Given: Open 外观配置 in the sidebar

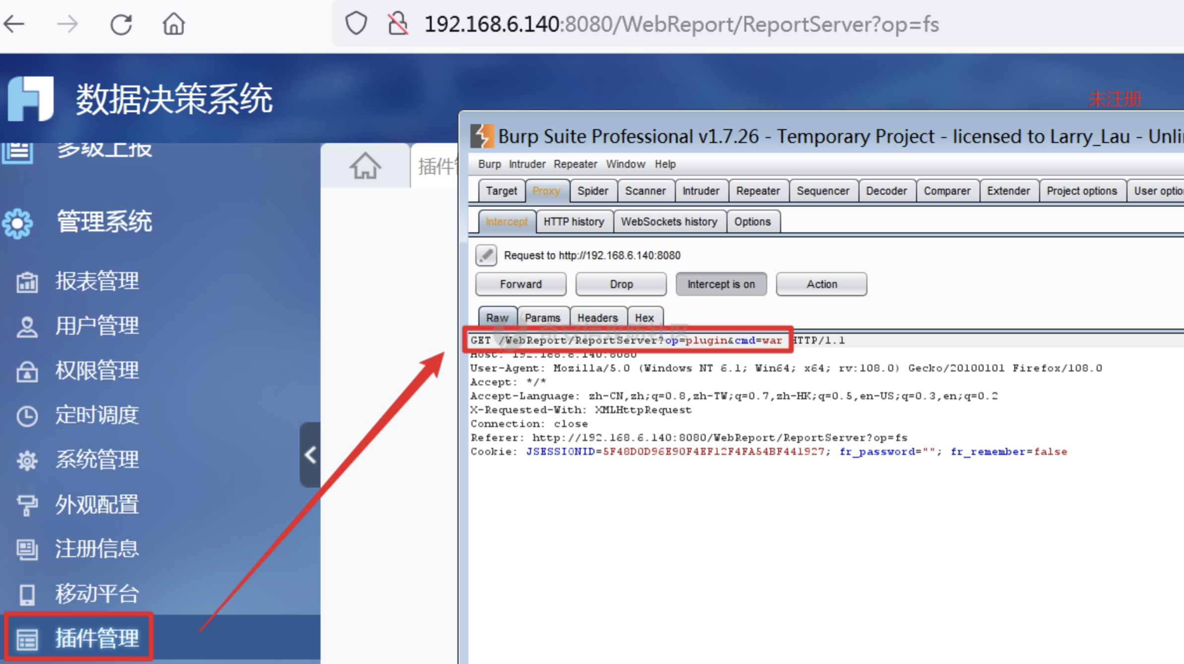Looking at the screenshot, I should 97,504.
